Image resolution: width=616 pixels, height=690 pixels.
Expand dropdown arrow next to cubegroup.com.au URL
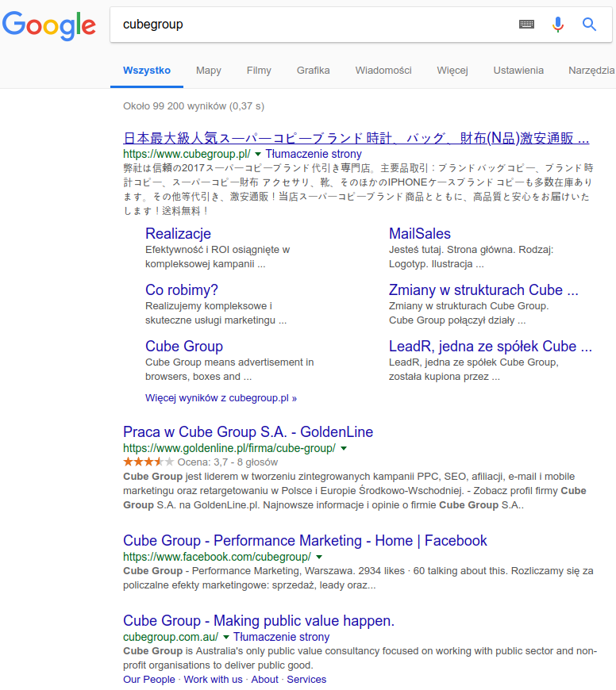click(226, 637)
